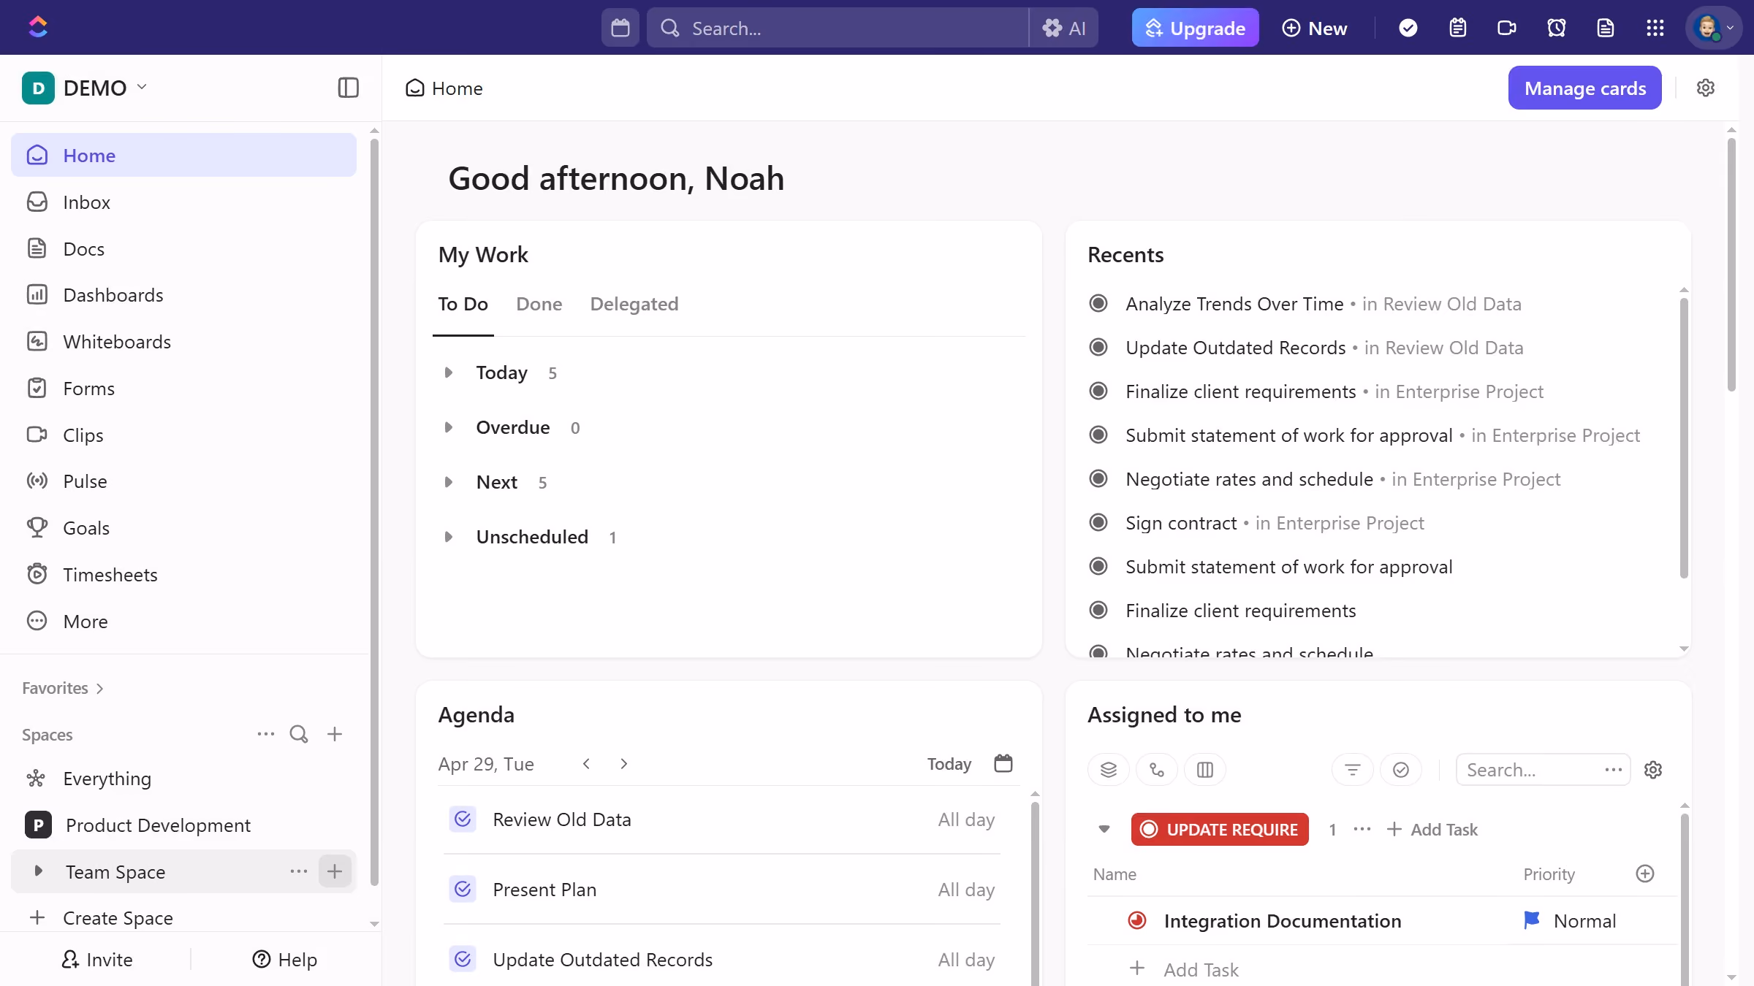Open Team Space ellipsis menu
Image resolution: width=1754 pixels, height=986 pixels.
pyautogui.click(x=299, y=871)
